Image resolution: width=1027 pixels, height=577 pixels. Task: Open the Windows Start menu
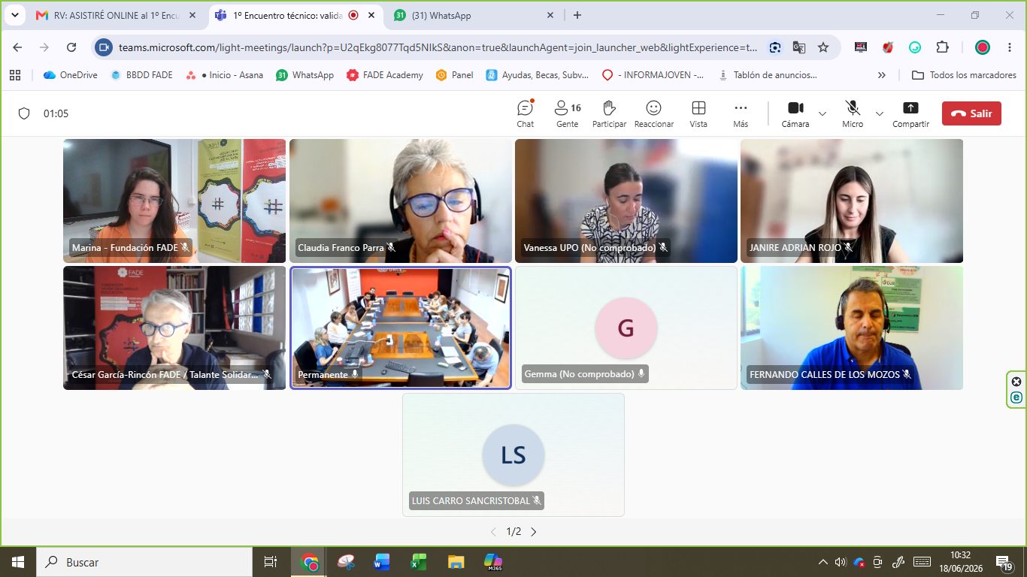pyautogui.click(x=18, y=562)
